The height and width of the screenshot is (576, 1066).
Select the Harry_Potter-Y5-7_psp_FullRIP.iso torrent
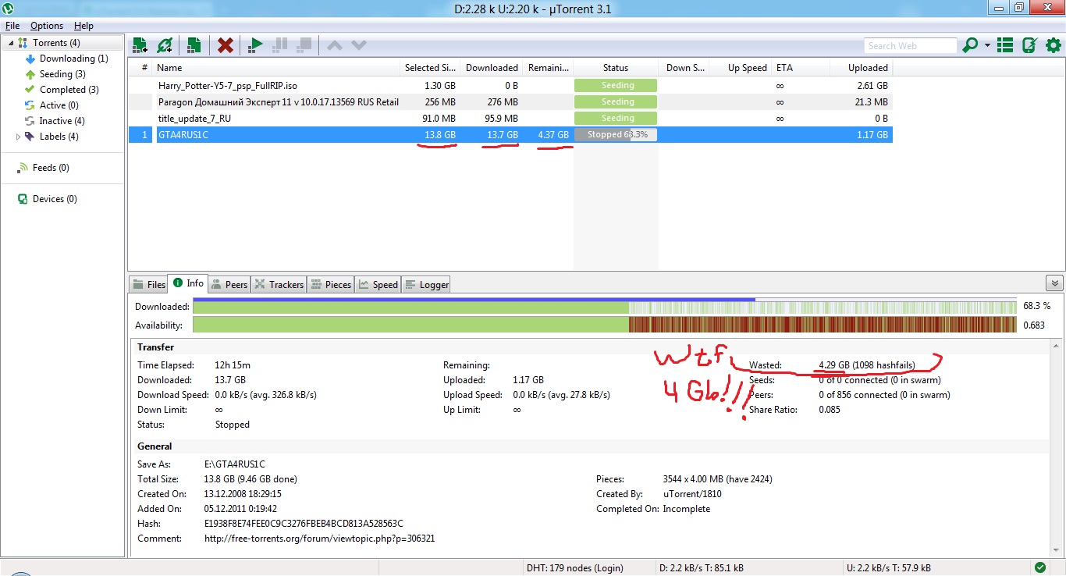[x=510, y=86]
